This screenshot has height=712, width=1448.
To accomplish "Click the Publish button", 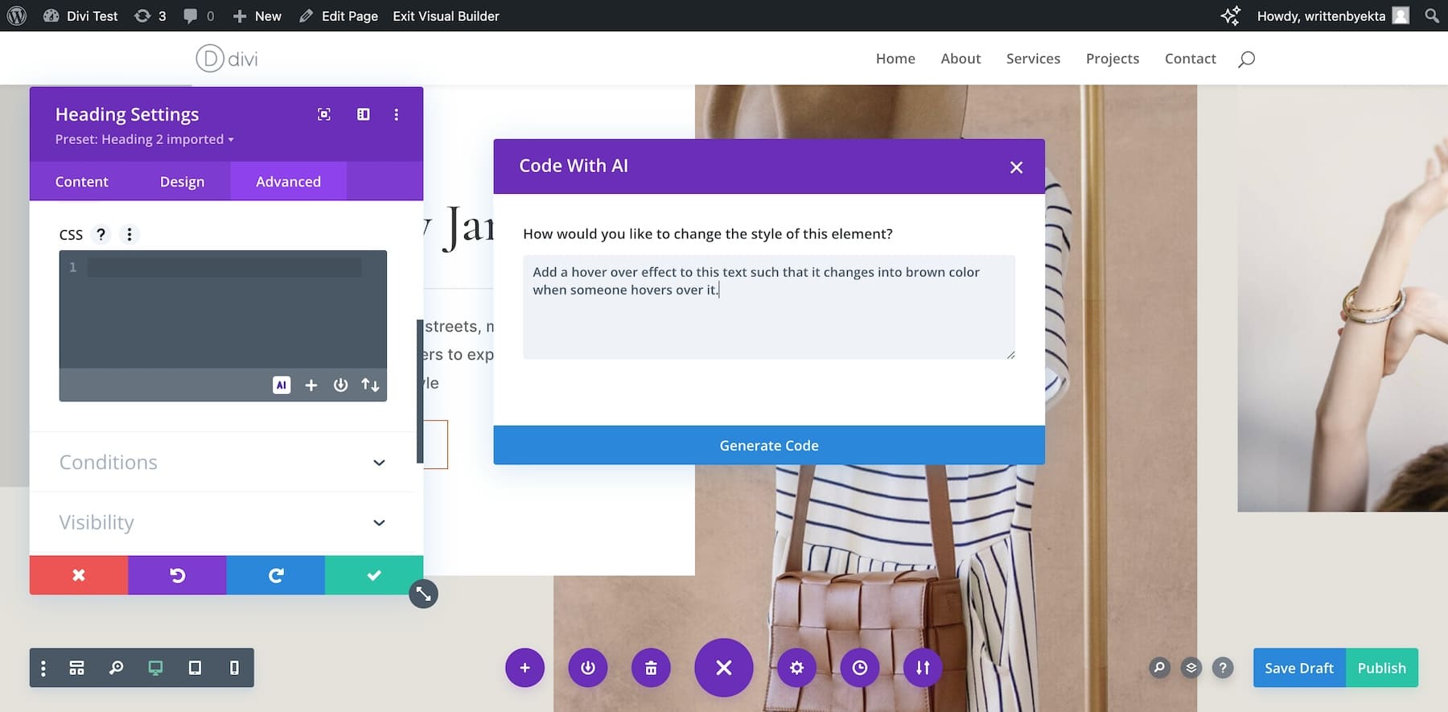I will 1381,668.
